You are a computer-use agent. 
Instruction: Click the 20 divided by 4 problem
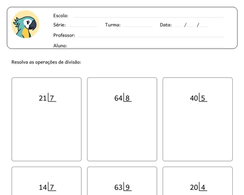[199, 187]
